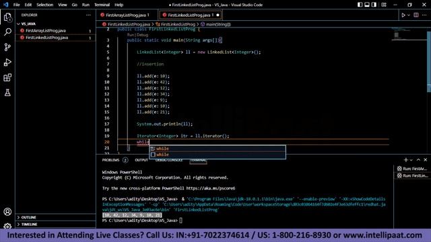Click the Debug code lens above main
This screenshot has width=431, height=242.
coord(143,35)
